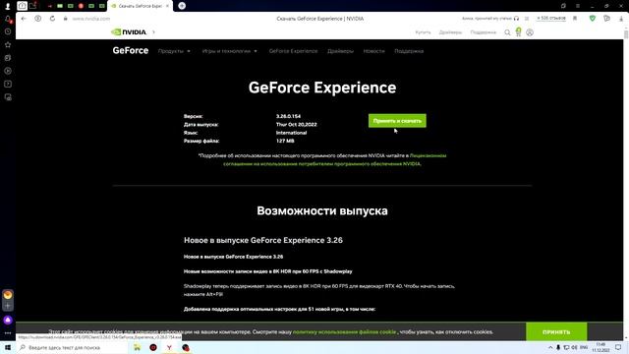Screen dimensions: 629x354
Task: Open the favorites star icon in the sidebar
Action: [x=8, y=44]
